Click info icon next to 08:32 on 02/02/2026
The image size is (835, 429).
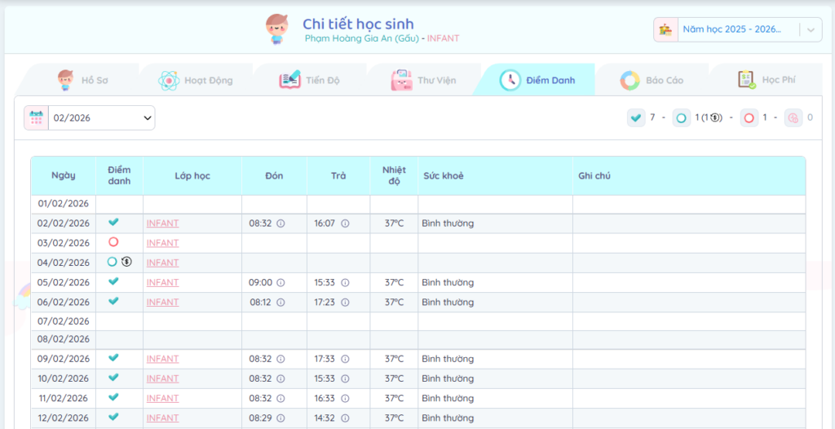281,223
